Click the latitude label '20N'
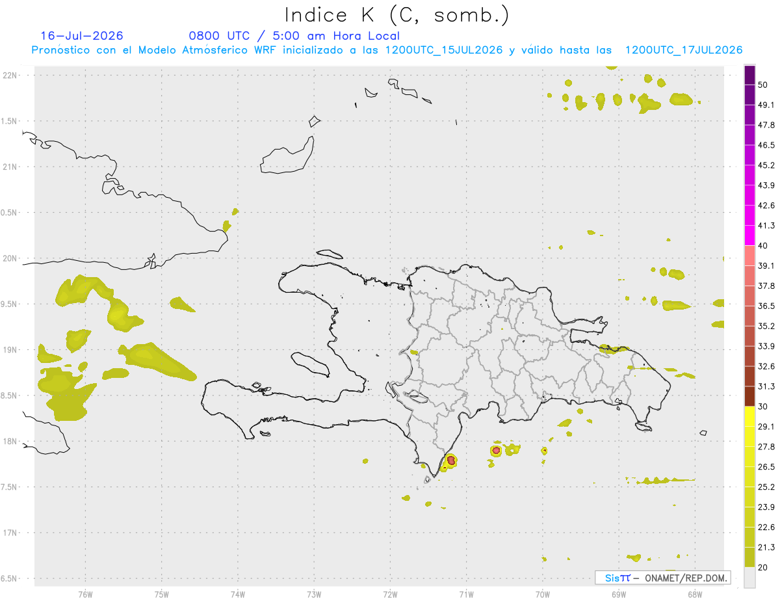The width and height of the screenshot is (780, 603). pos(9,258)
